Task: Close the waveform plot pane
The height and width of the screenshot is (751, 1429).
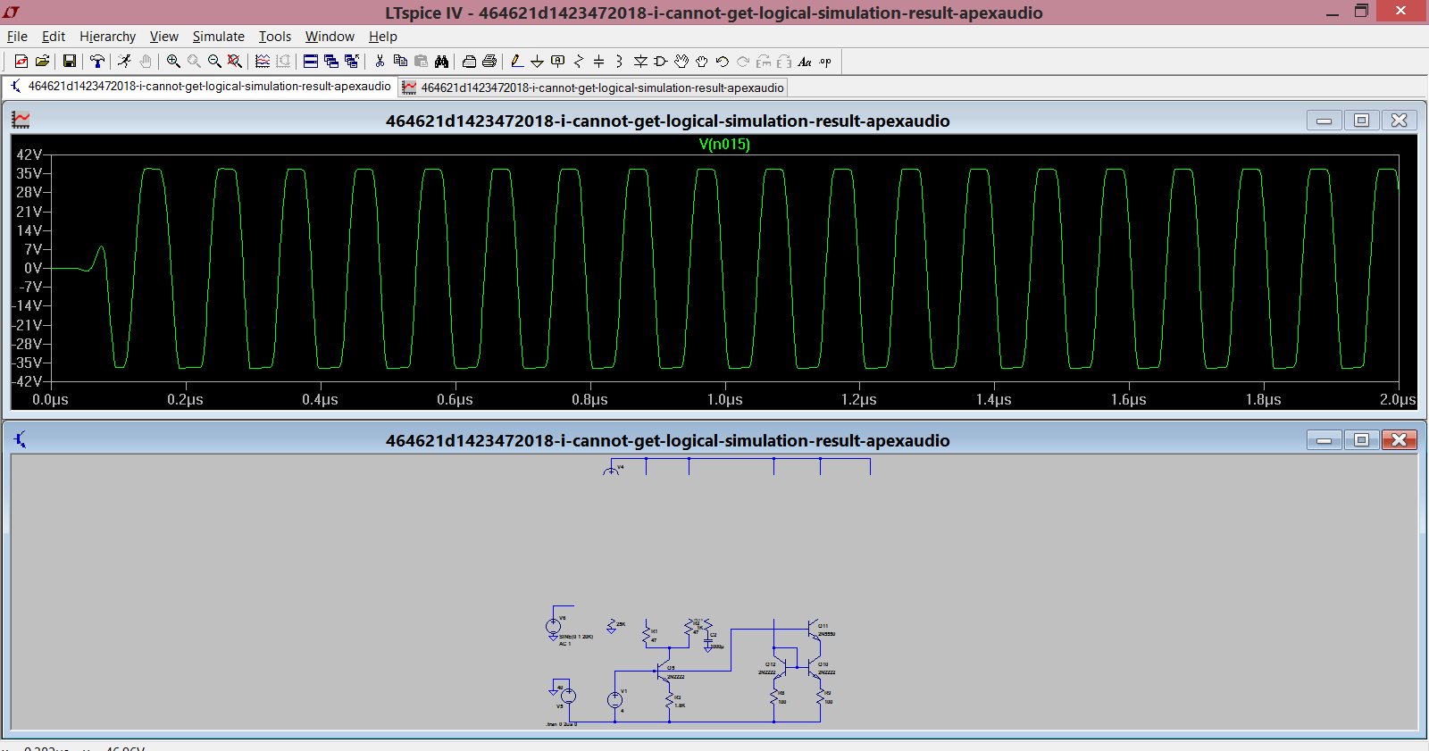Action: pos(1400,120)
